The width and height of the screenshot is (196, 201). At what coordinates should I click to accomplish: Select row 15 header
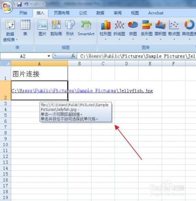coord(5,174)
